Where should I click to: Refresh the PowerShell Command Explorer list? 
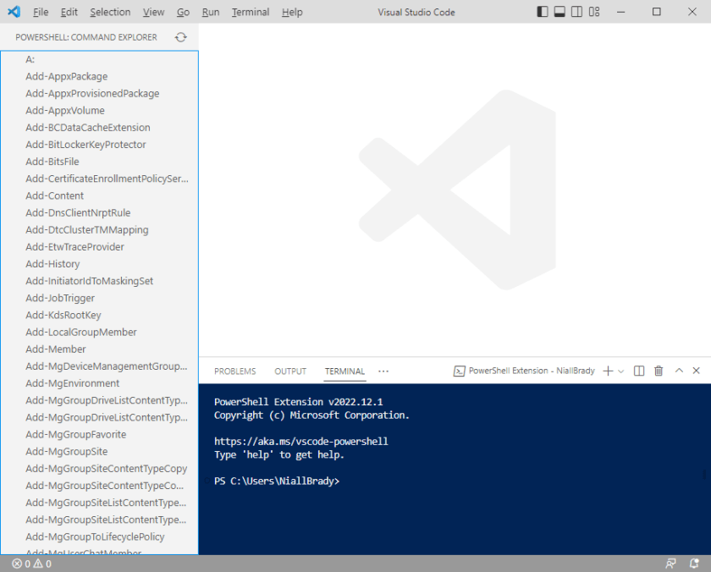180,37
